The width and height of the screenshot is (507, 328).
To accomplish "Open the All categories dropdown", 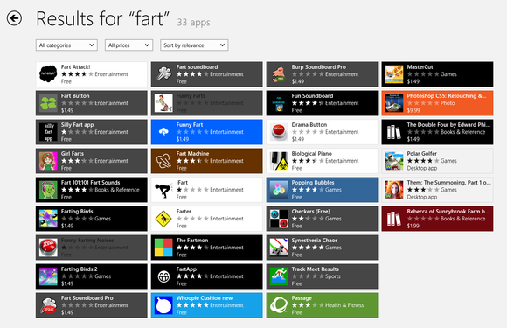I will (66, 45).
